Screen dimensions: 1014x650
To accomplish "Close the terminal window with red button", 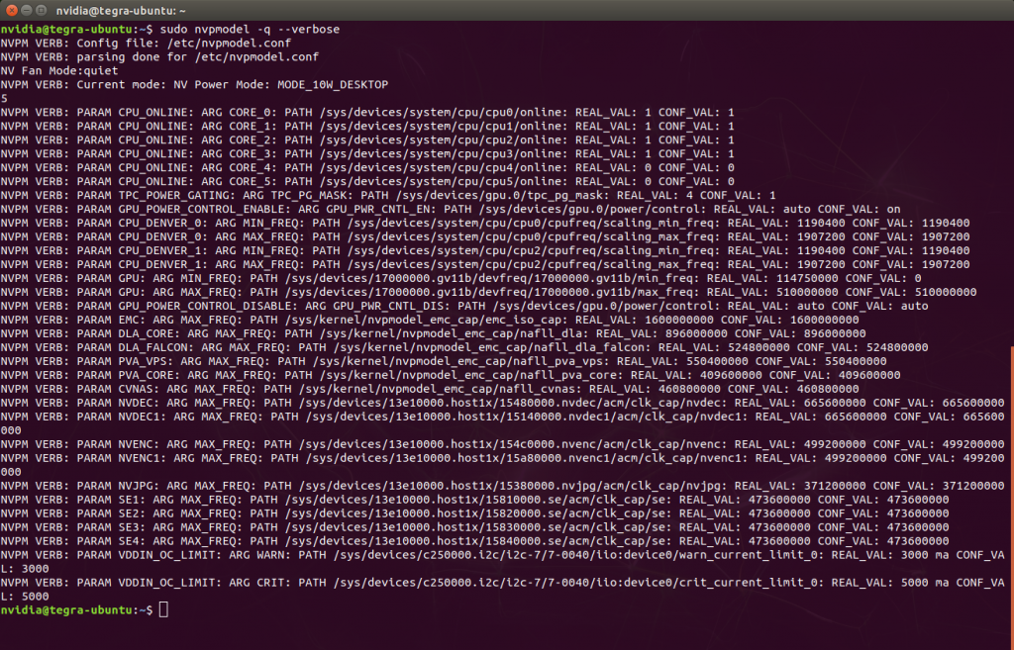I will (x=12, y=10).
